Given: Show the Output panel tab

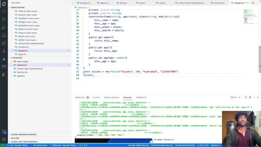Looking at the screenshot, I should pyautogui.click(x=96, y=98).
